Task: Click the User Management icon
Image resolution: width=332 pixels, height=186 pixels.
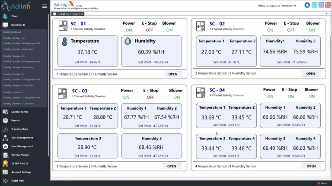Action: pos(5,146)
